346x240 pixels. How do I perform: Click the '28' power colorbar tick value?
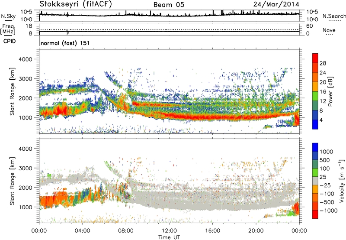pyautogui.click(x=323, y=63)
